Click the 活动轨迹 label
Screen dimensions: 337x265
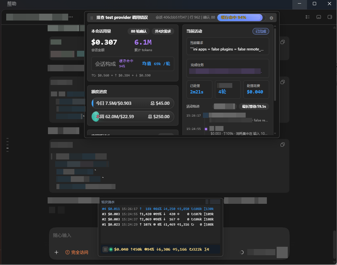pos(193,106)
